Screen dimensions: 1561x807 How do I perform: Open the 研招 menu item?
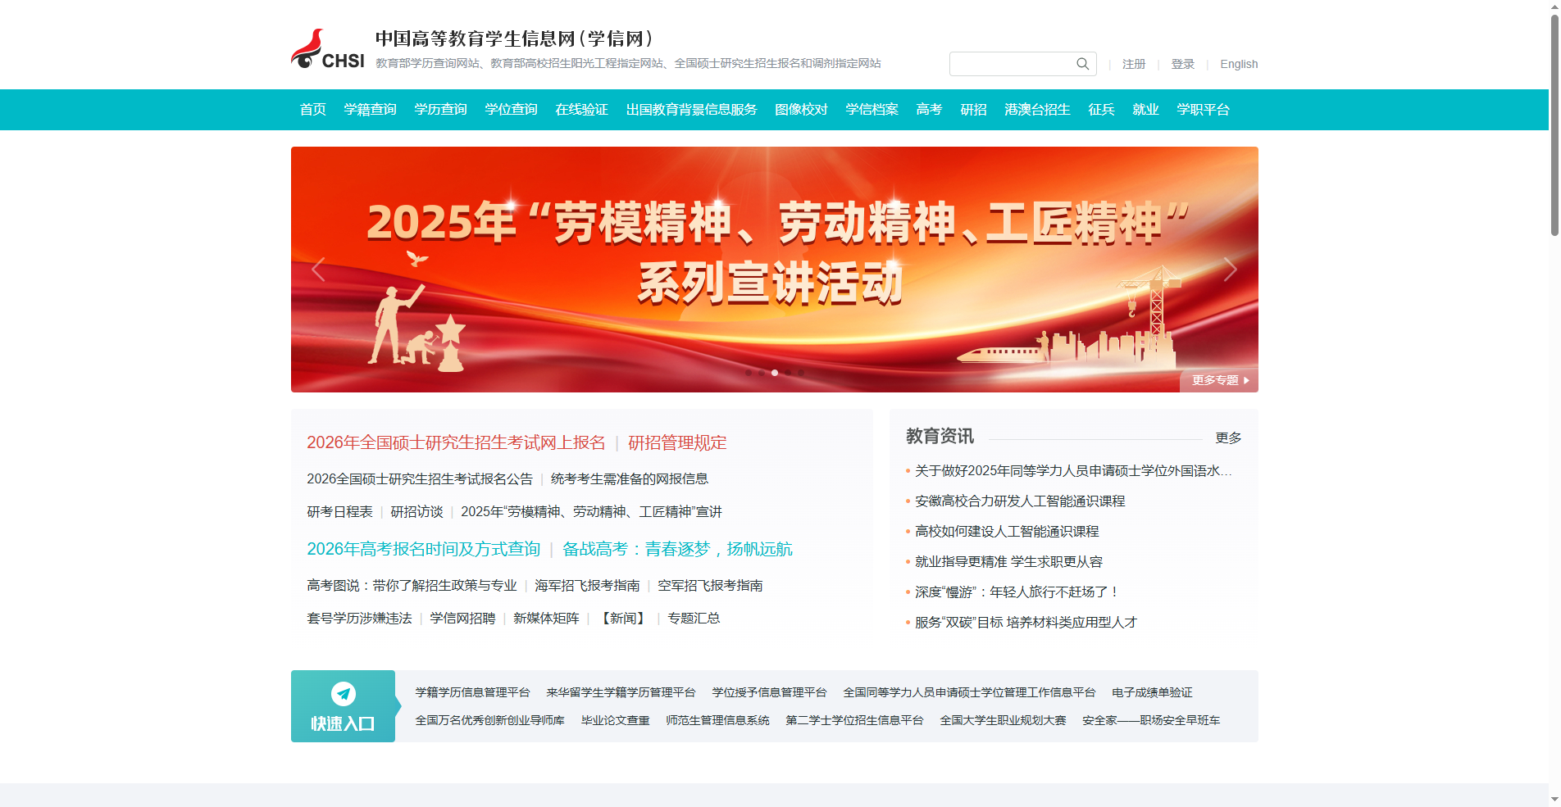click(x=972, y=109)
